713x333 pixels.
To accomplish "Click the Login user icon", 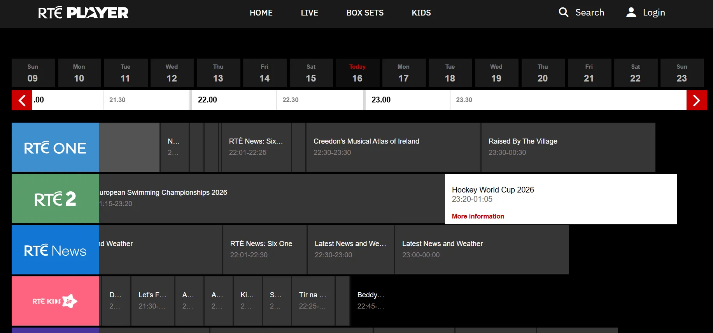I will 631,12.
